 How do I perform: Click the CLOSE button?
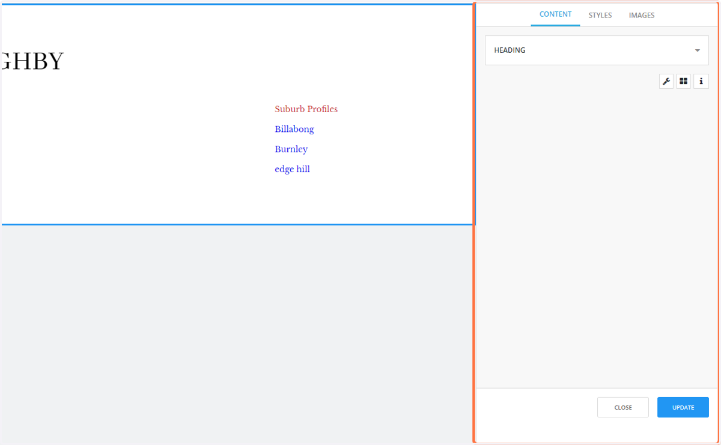point(623,407)
